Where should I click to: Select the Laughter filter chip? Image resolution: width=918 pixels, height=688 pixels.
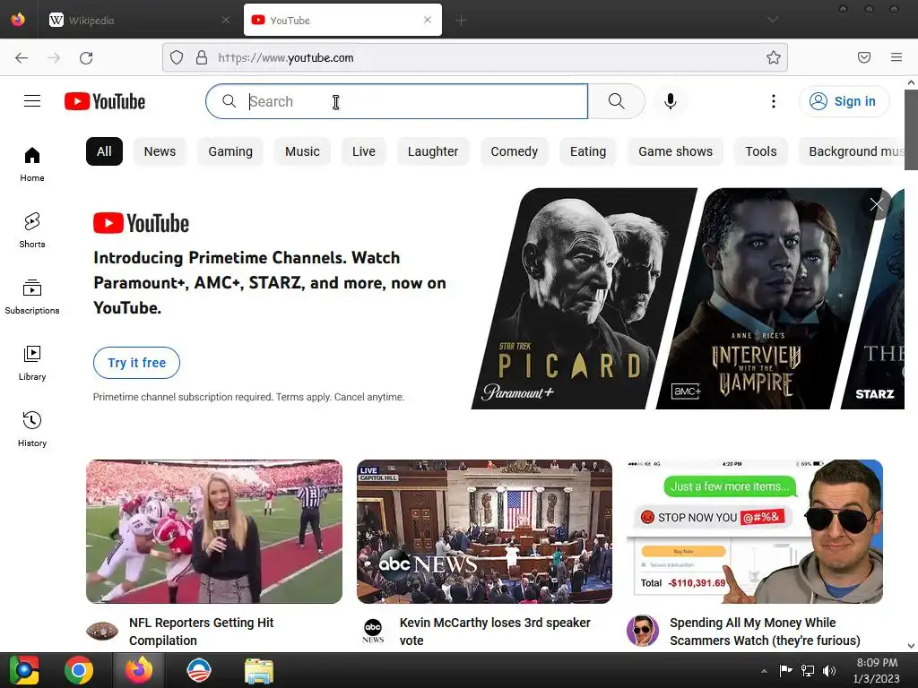coord(433,151)
